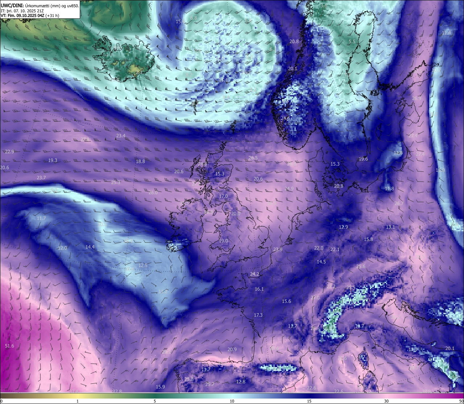Click the 19.6 value over southern Sweden

tap(363, 159)
